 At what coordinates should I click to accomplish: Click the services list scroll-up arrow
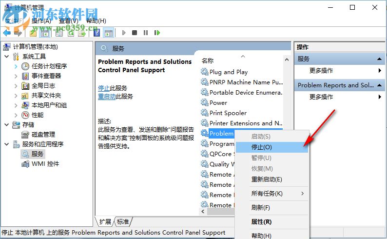coord(287,60)
